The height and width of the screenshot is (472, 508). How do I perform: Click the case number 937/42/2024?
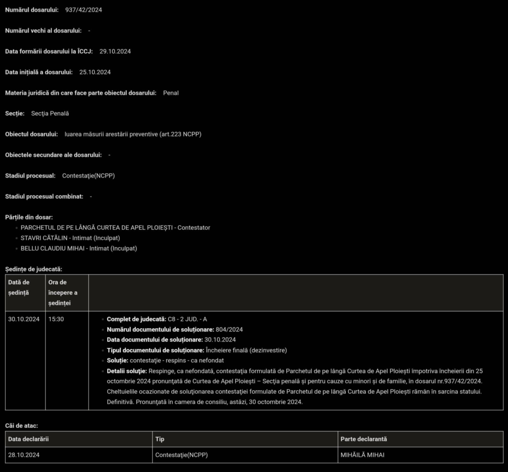pos(83,10)
